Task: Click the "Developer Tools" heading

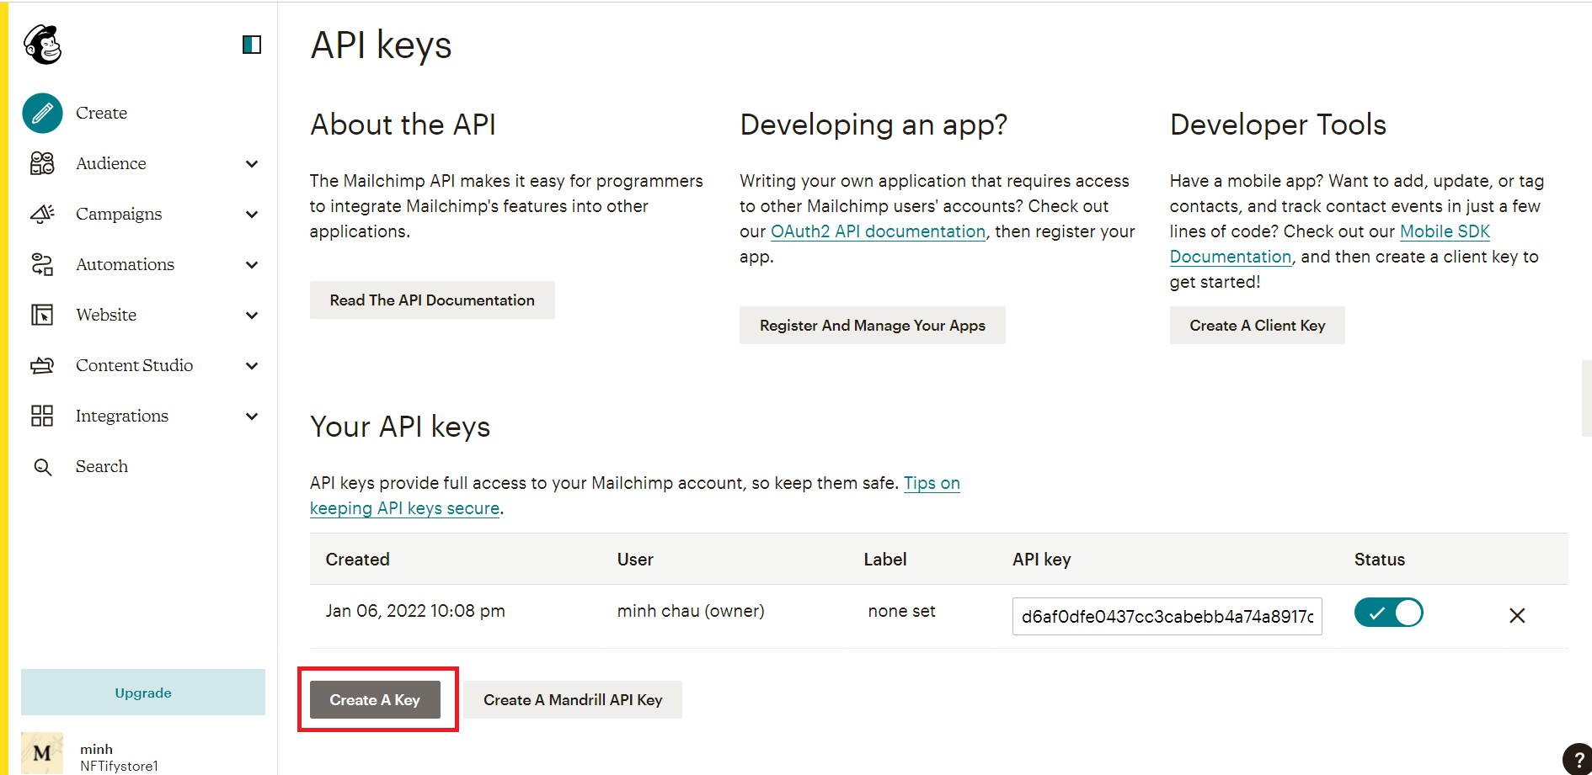Action: tap(1278, 125)
